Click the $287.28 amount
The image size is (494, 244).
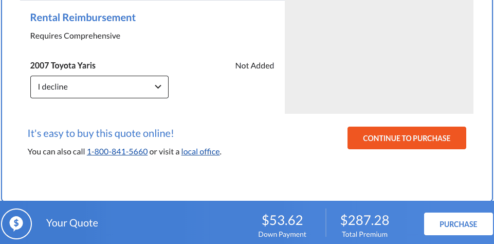(x=365, y=220)
